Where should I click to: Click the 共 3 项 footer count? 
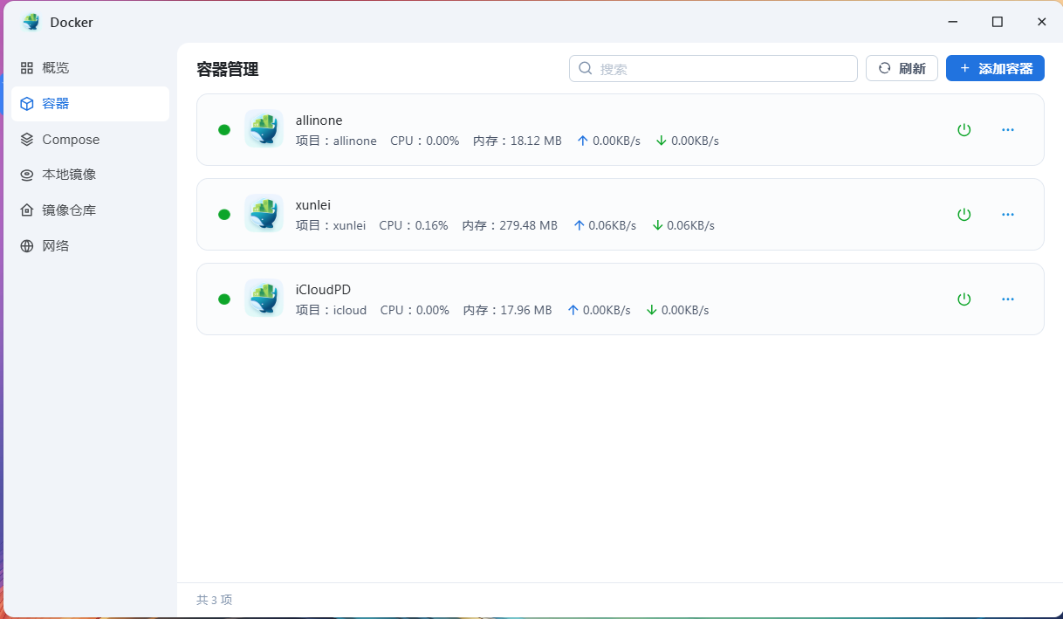tap(215, 600)
